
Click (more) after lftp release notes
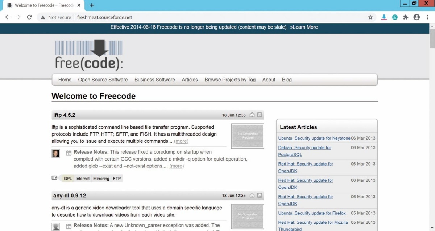pyautogui.click(x=177, y=166)
